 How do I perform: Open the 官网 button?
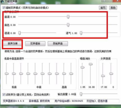(x=103, y=8)
